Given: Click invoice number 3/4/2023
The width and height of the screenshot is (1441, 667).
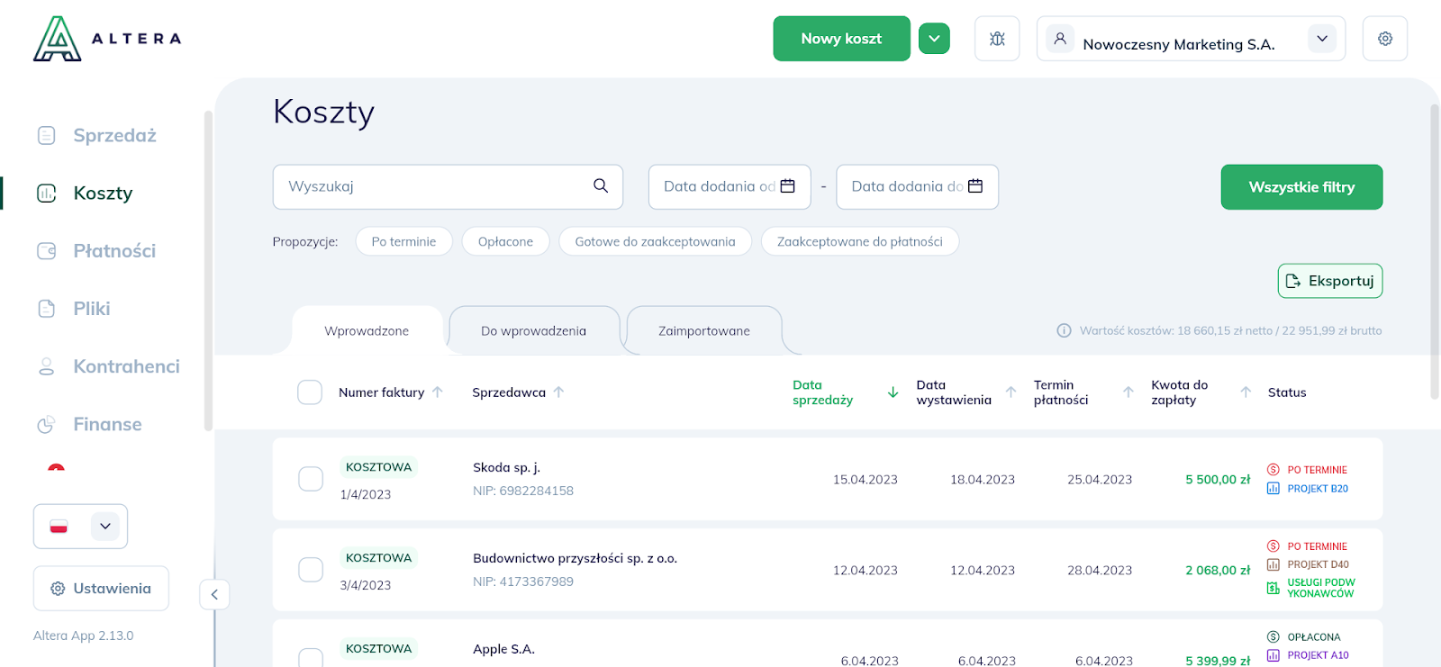Looking at the screenshot, I should pyautogui.click(x=366, y=585).
